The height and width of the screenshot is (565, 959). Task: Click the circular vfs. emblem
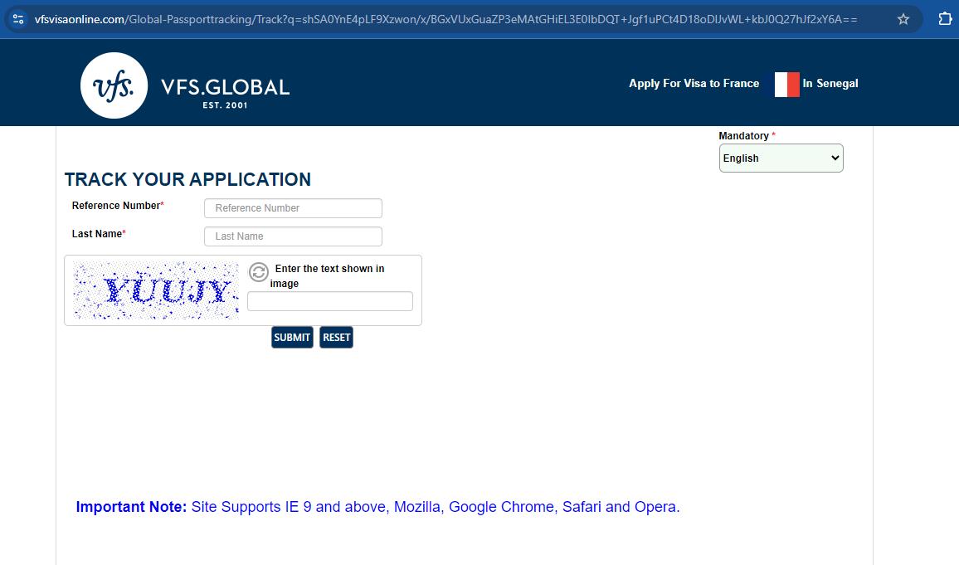(x=114, y=85)
